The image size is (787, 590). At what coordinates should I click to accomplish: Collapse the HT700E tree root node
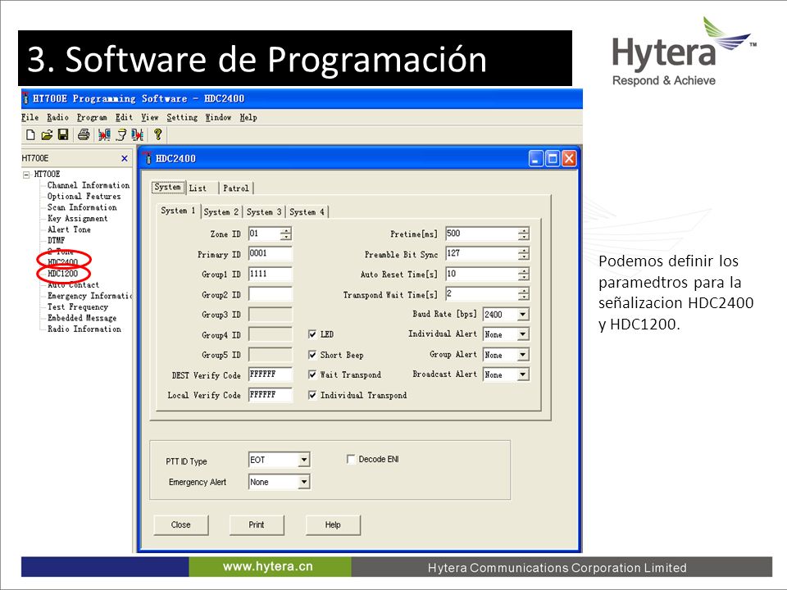[26, 175]
